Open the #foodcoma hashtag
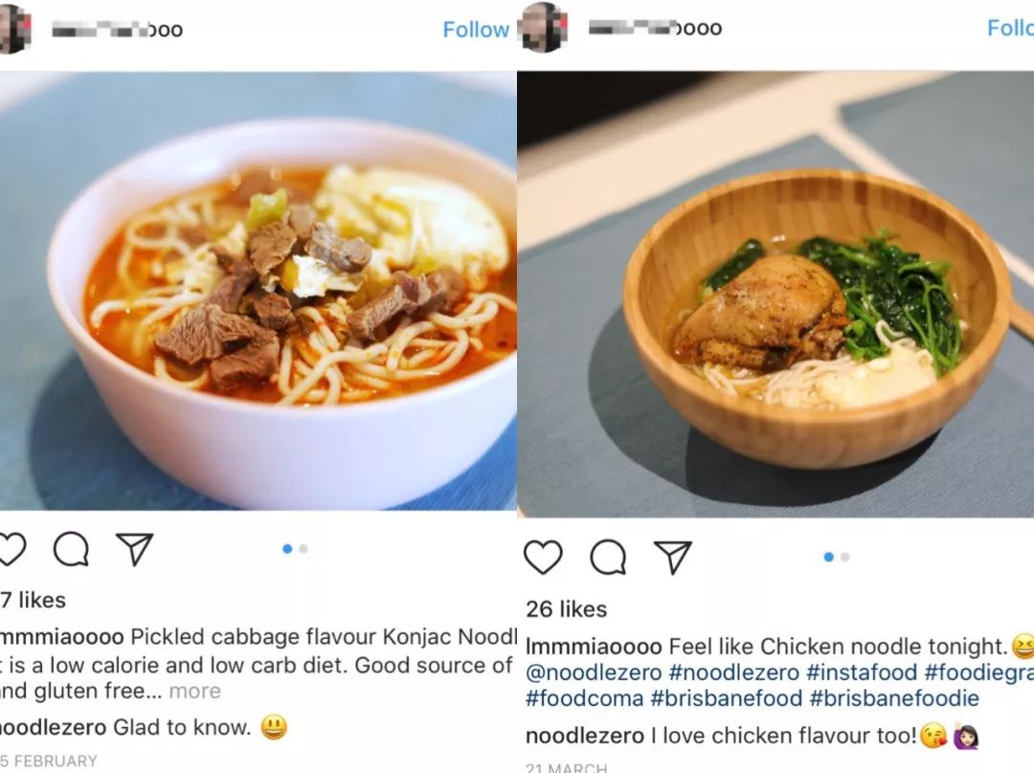Screen dimensions: 1034x773 584,698
